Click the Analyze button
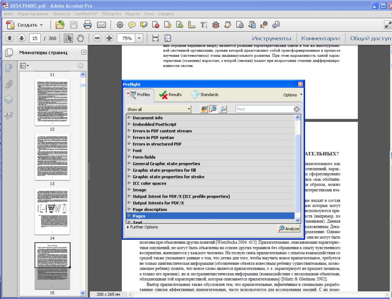 (x=289, y=228)
